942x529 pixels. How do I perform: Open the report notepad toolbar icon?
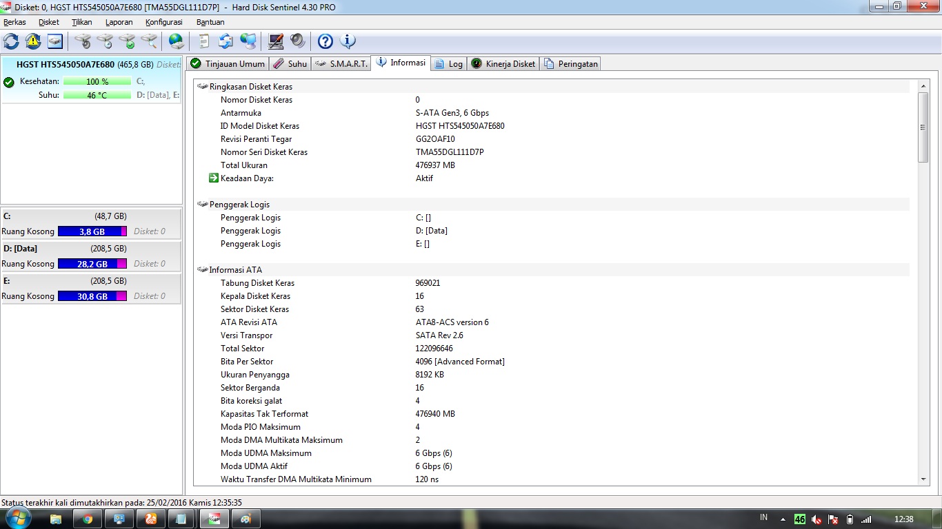tap(204, 41)
